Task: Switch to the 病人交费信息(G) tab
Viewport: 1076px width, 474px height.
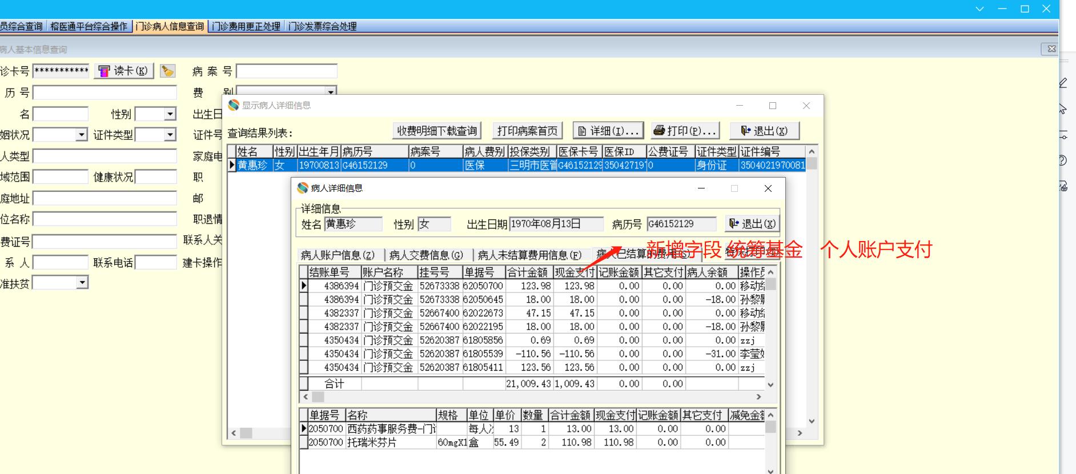Action: click(x=426, y=255)
